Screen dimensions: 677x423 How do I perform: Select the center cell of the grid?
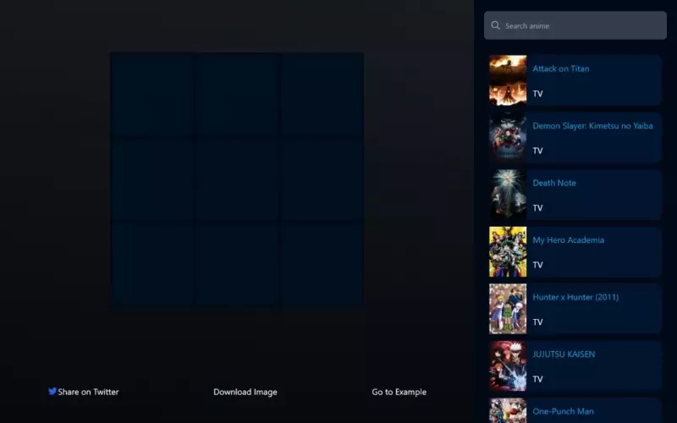coord(237,179)
